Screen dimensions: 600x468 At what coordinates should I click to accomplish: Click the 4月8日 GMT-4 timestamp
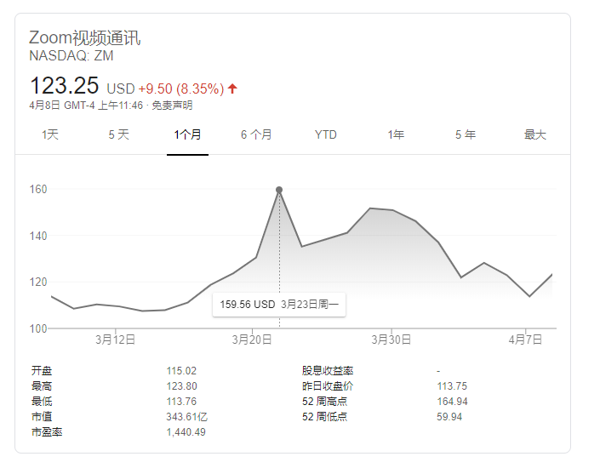pos(86,106)
